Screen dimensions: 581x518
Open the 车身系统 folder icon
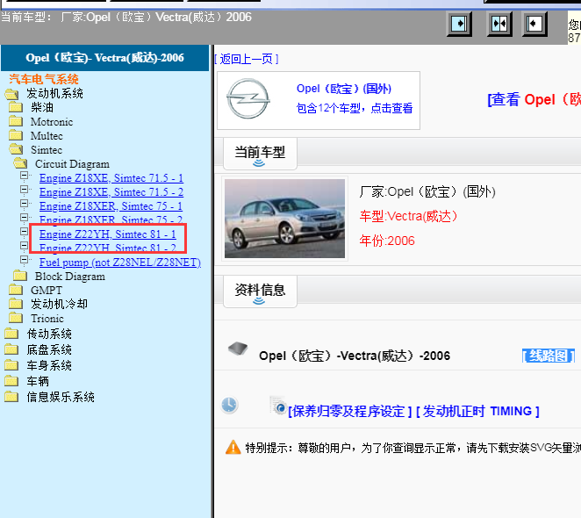(11, 365)
